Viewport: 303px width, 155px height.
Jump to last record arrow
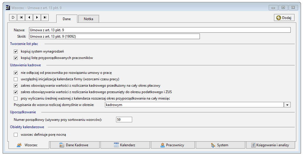click(45, 17)
